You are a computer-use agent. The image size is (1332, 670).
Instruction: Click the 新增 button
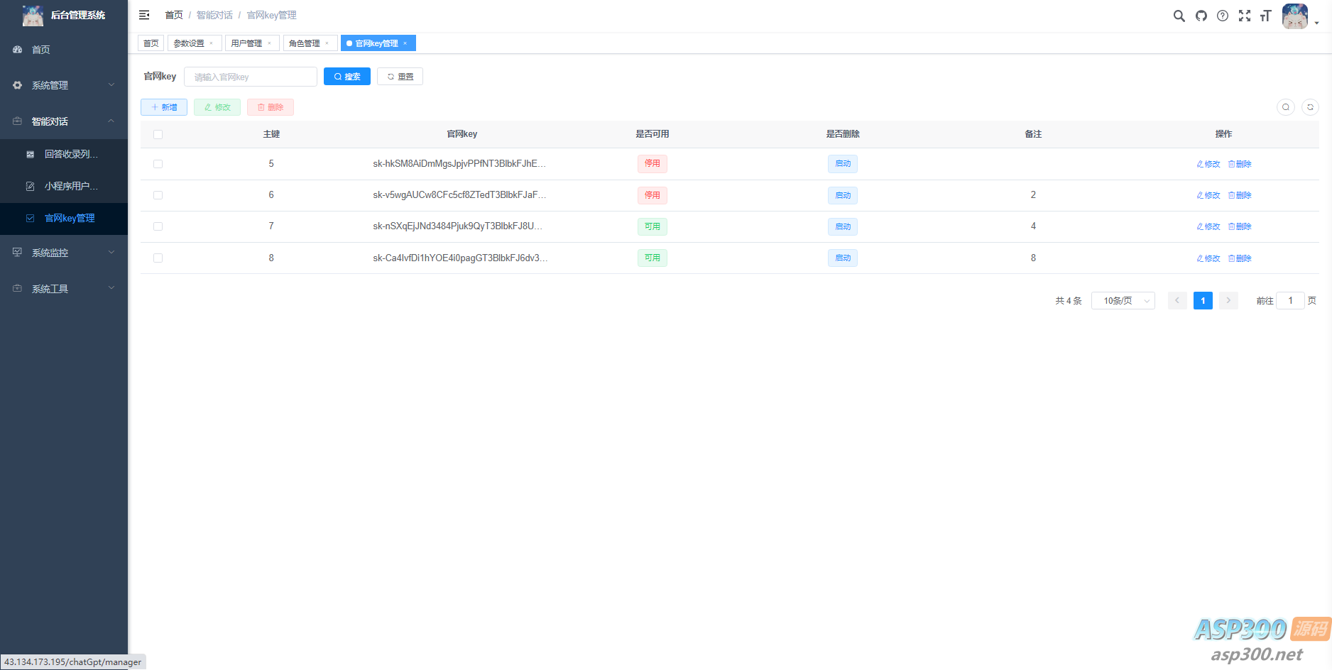click(164, 107)
